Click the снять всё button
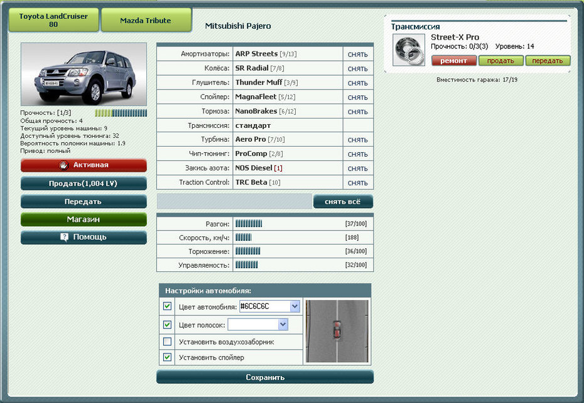This screenshot has height=403, width=584. [x=343, y=202]
